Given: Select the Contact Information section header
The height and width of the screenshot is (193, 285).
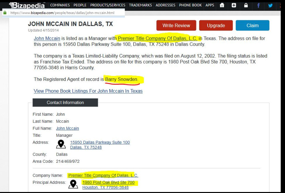Looking at the screenshot, I should [x=65, y=103].
